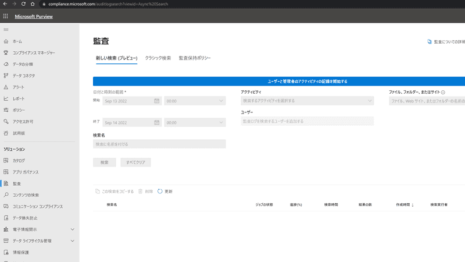The image size is (465, 262).
Task: Click the calendar icon for start date
Action: (x=157, y=101)
